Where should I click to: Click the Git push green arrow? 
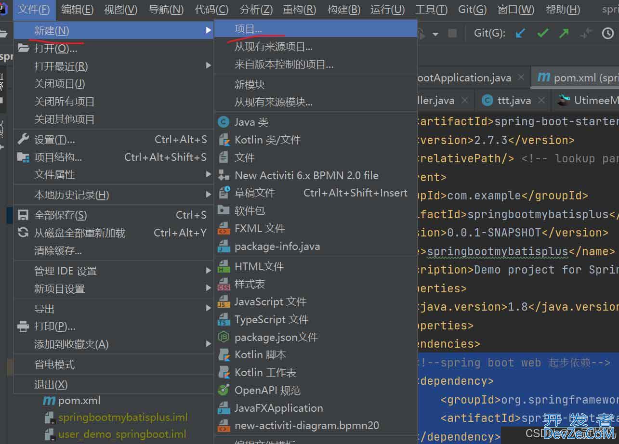point(564,33)
